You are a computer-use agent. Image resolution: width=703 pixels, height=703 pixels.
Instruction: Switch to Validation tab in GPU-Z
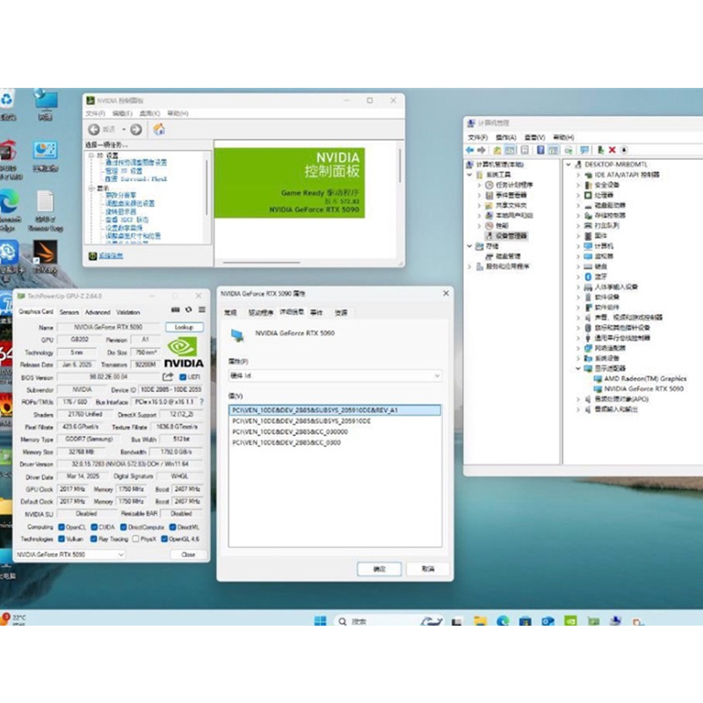coord(127,312)
